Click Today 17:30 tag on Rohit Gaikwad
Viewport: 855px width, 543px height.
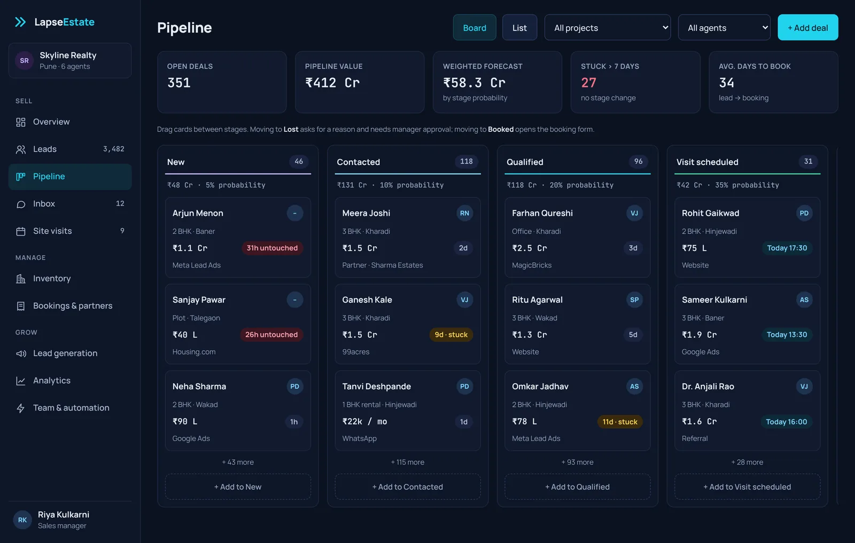(787, 248)
